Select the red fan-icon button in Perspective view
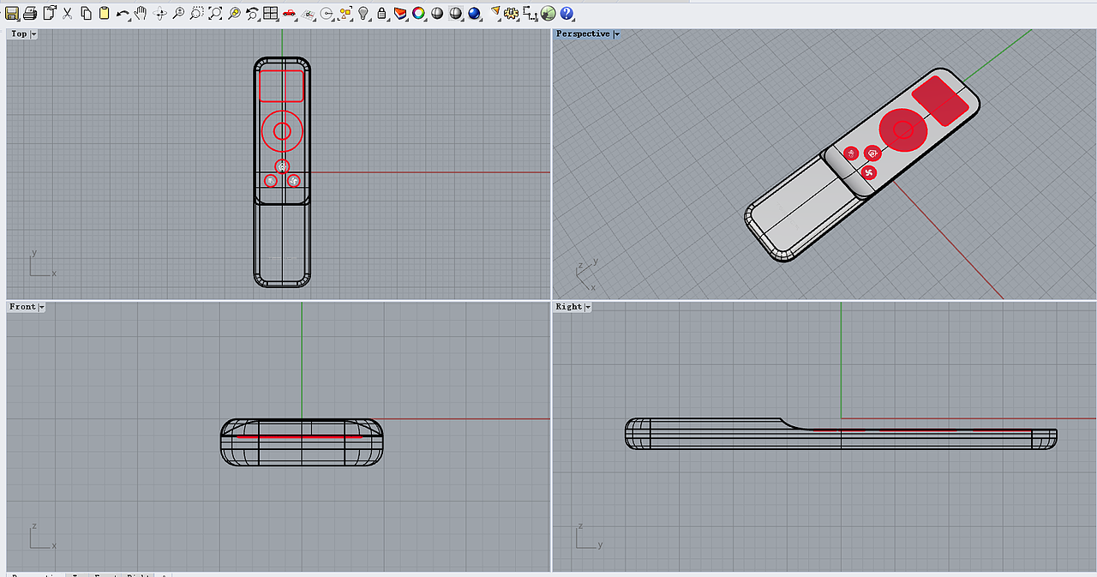 (870, 172)
